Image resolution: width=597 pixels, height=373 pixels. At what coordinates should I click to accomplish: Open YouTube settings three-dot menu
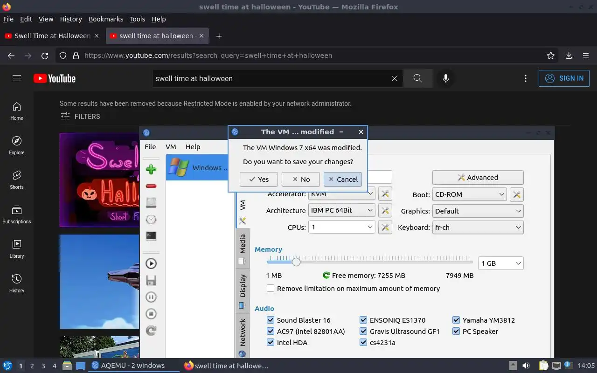(526, 78)
